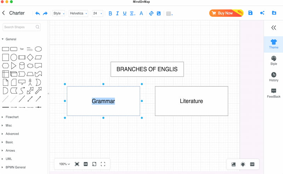The width and height of the screenshot is (283, 174).
Task: Focus the Search Shapes field
Action: (x=22, y=27)
